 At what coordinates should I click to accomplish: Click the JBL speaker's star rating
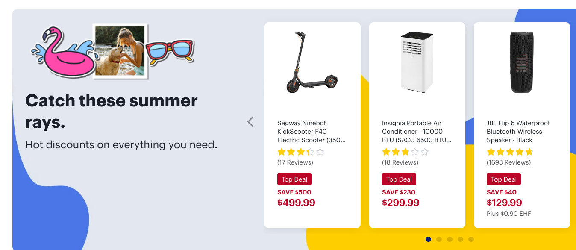(x=510, y=152)
